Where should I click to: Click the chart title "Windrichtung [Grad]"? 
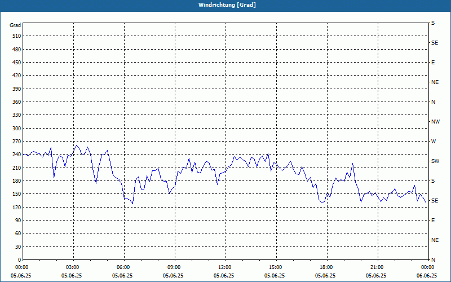click(227, 5)
